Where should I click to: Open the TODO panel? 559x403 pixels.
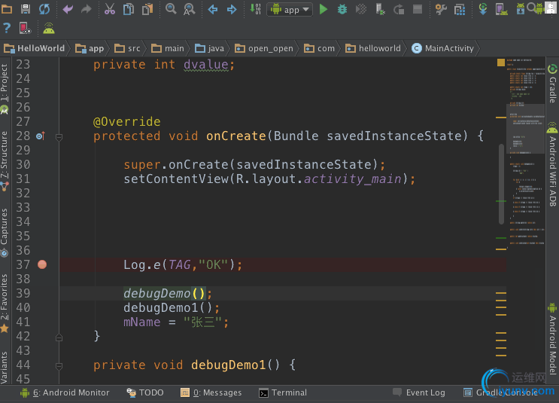tap(145, 392)
